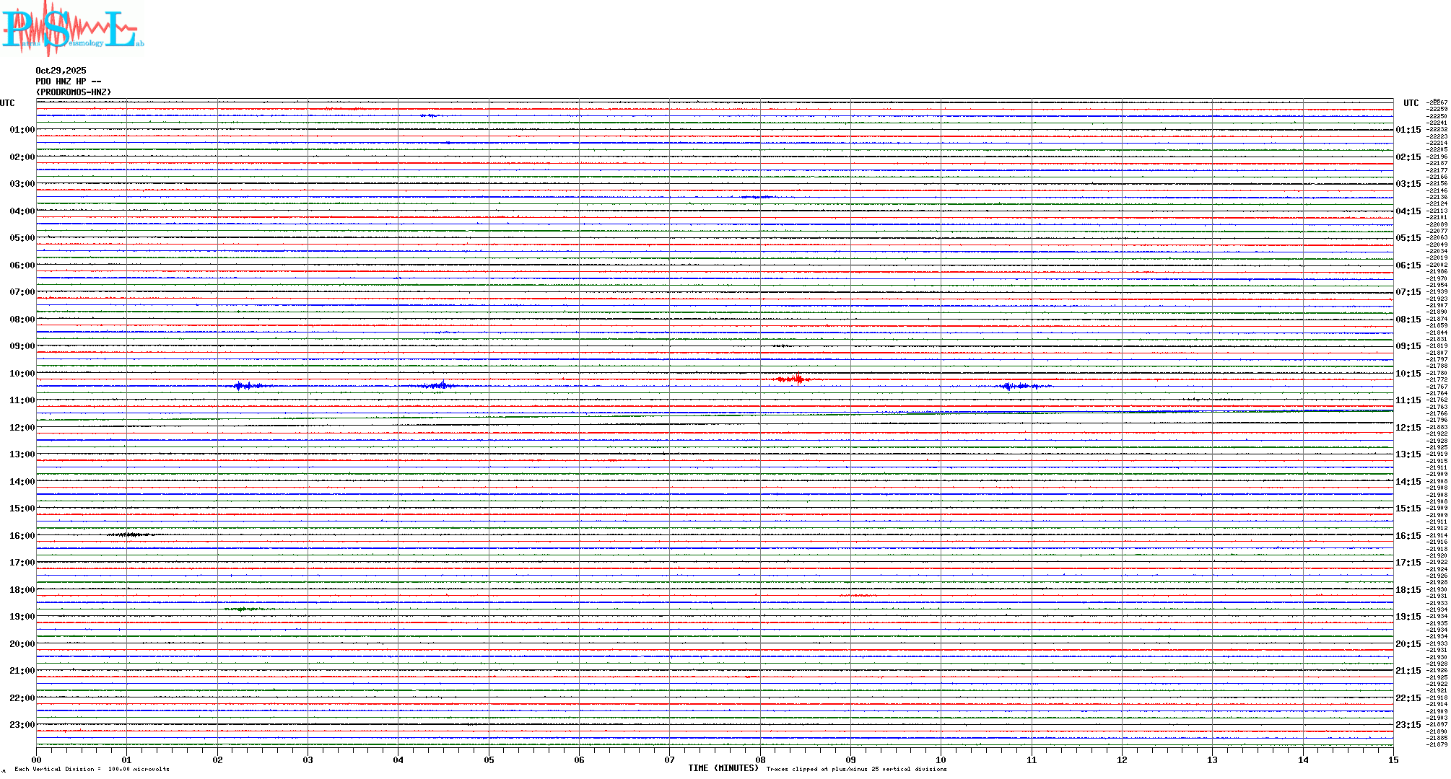Image resolution: width=1451 pixels, height=779 pixels.
Task: Click the right UTC axis label
Action: tap(1411, 103)
